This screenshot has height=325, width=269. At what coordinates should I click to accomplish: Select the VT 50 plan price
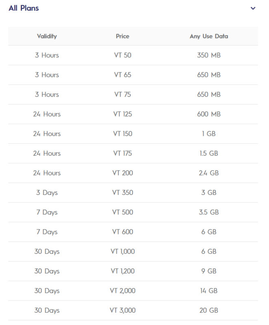point(122,55)
